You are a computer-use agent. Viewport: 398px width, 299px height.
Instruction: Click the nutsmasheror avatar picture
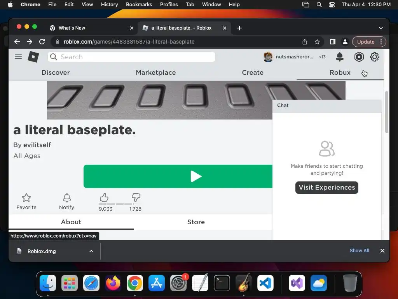point(268,57)
